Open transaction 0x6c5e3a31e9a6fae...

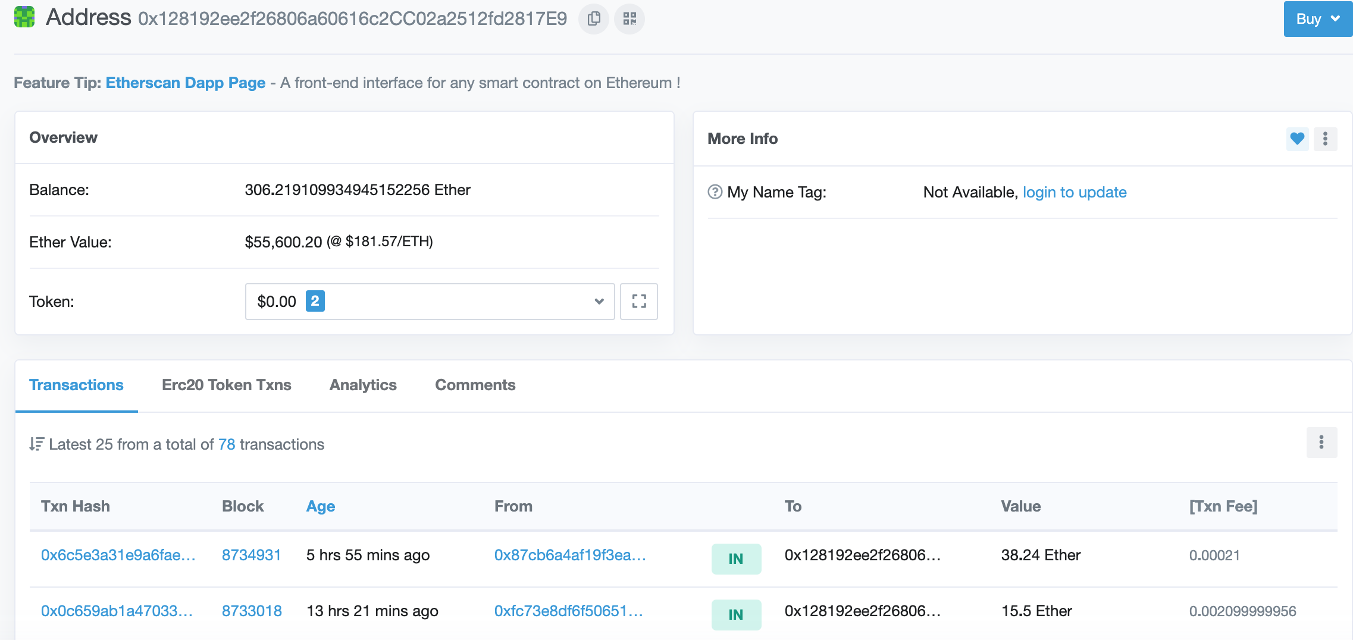click(118, 555)
